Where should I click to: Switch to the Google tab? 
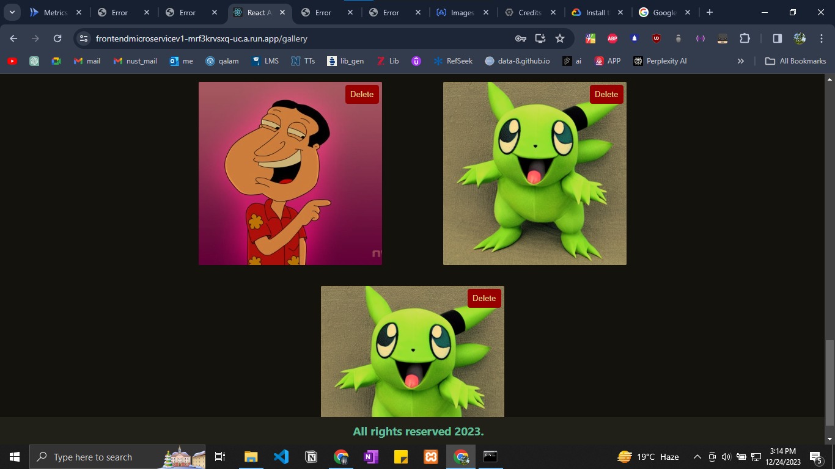point(665,12)
